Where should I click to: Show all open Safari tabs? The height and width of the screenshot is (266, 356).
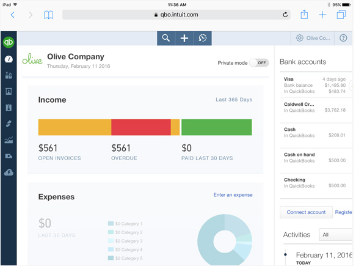click(x=341, y=15)
